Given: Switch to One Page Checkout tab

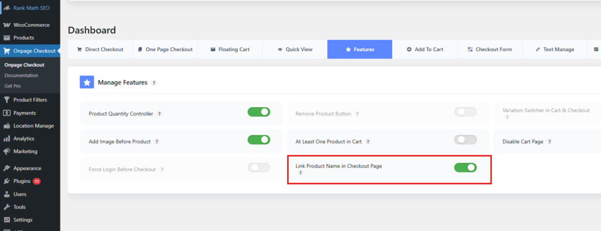Looking at the screenshot, I should tap(165, 49).
